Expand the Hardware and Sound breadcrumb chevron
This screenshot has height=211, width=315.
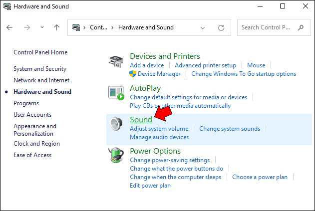point(113,28)
